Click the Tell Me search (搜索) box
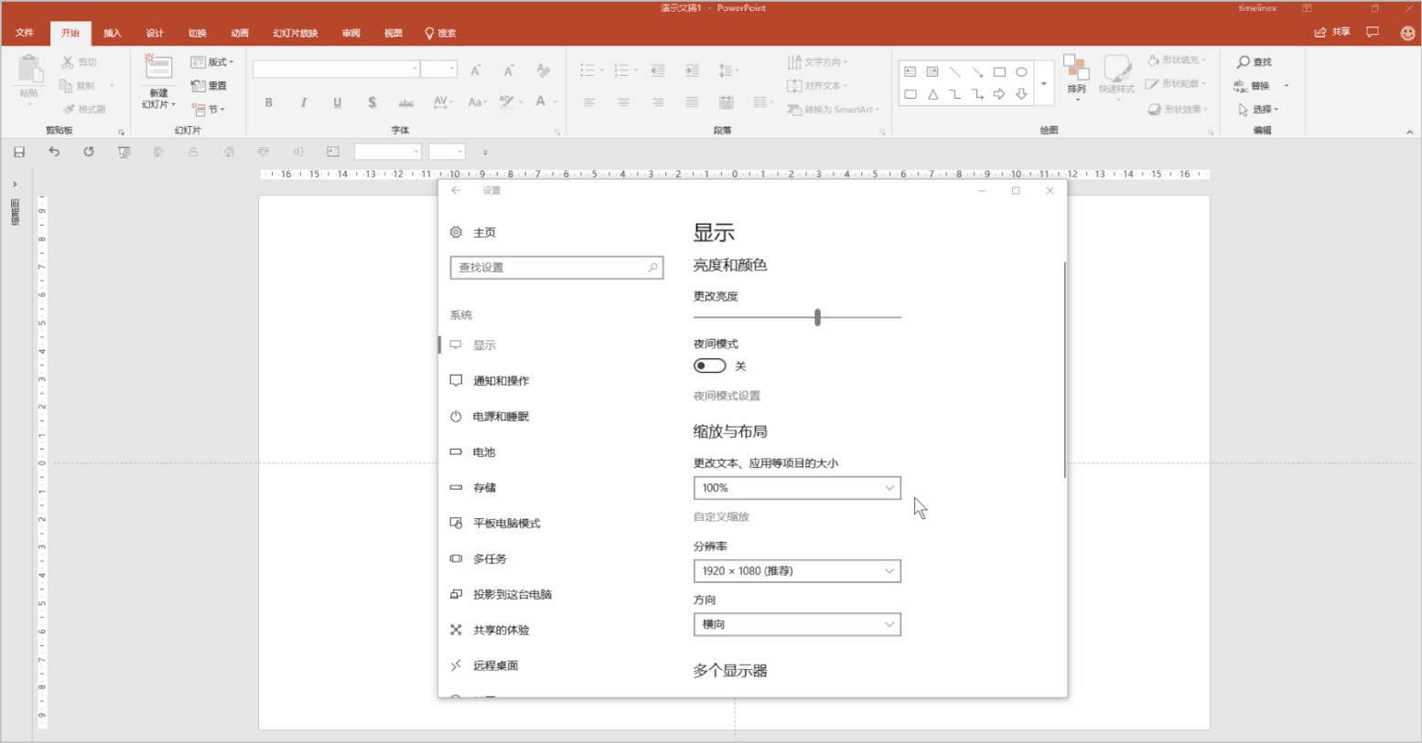The image size is (1422, 743). click(x=440, y=33)
